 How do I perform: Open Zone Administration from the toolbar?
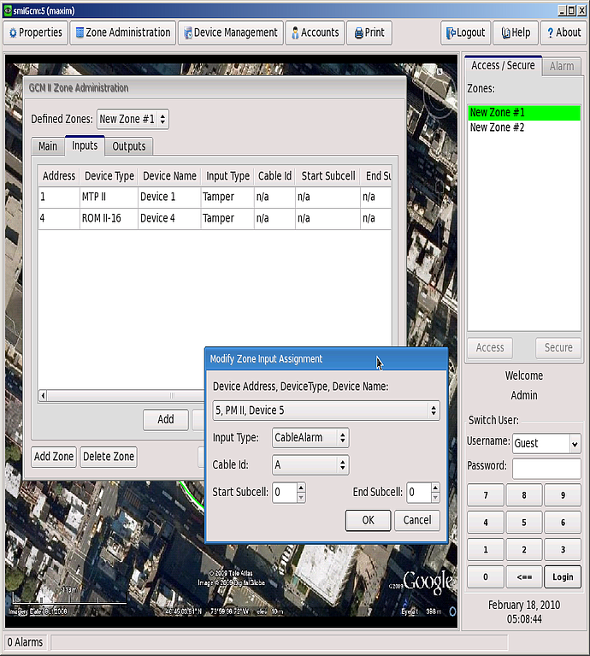click(x=122, y=33)
